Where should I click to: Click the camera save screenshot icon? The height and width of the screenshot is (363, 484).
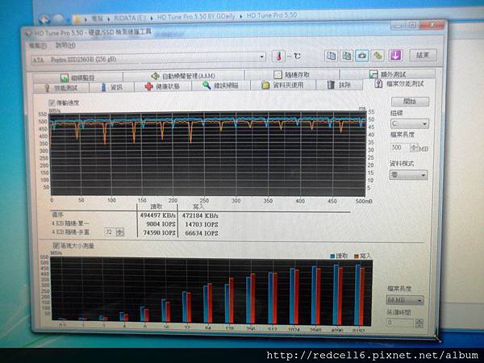[x=362, y=56]
